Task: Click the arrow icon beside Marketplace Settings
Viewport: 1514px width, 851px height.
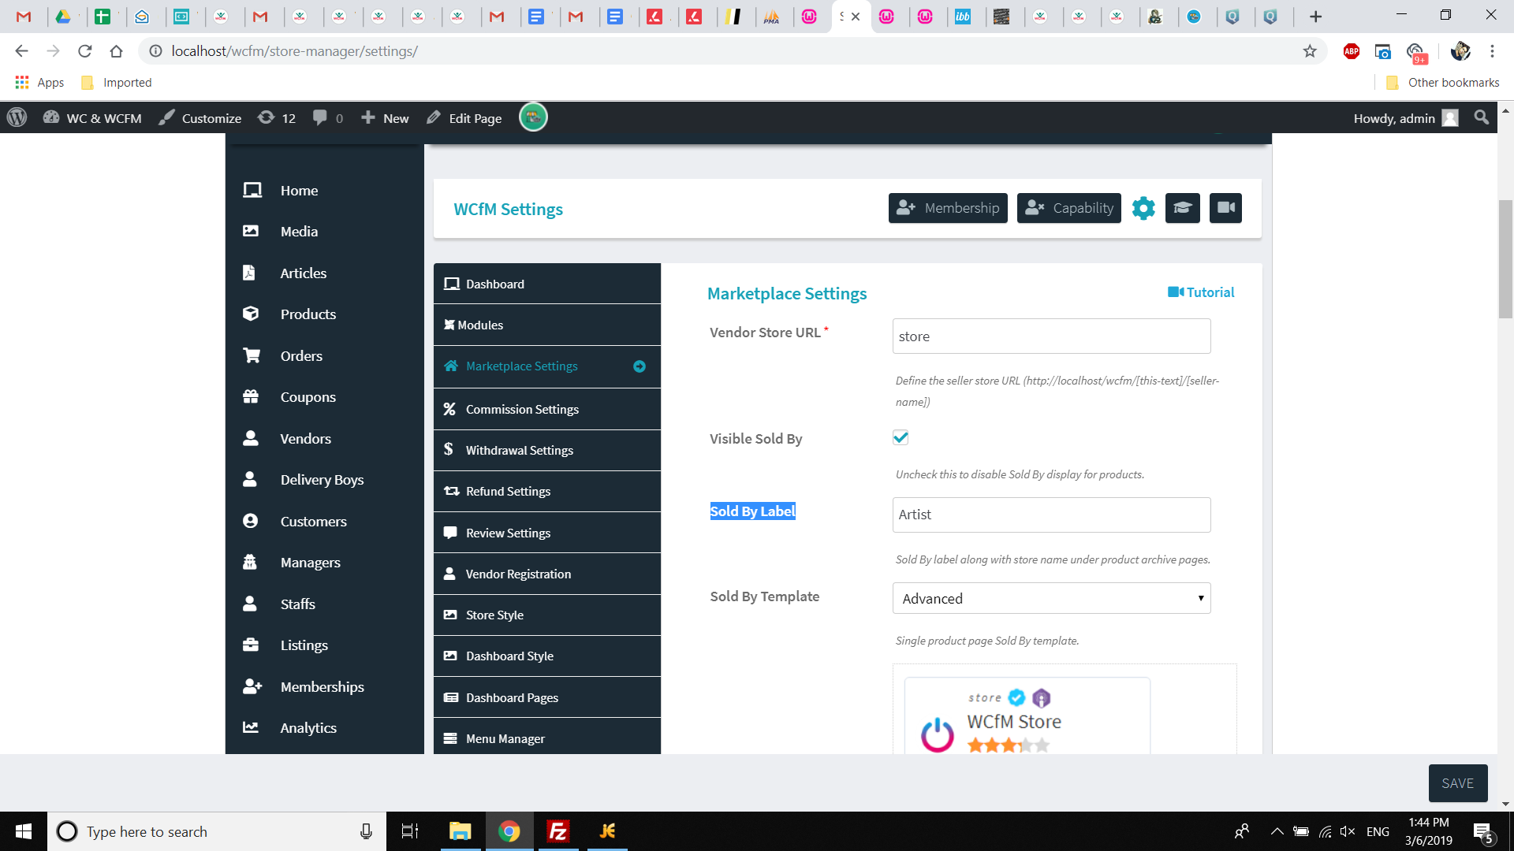Action: click(x=640, y=366)
